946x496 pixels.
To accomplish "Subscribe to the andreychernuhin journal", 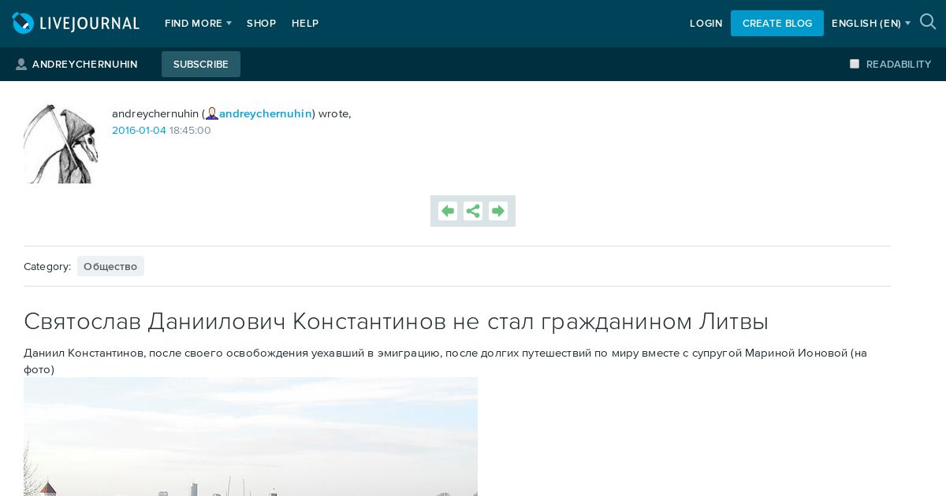I will click(x=201, y=65).
